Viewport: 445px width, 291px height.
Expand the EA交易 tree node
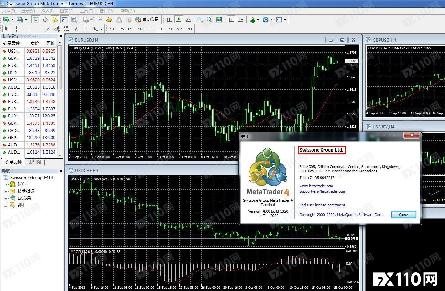(6, 198)
